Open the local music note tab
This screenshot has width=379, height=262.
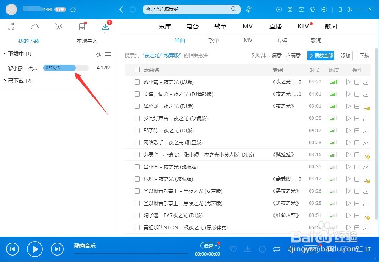11,27
